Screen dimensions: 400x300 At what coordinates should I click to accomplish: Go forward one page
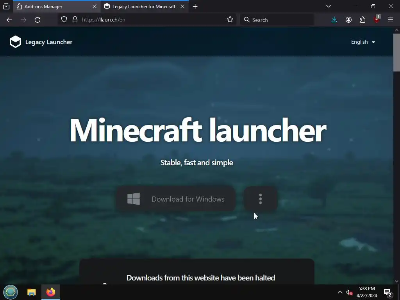[23, 20]
